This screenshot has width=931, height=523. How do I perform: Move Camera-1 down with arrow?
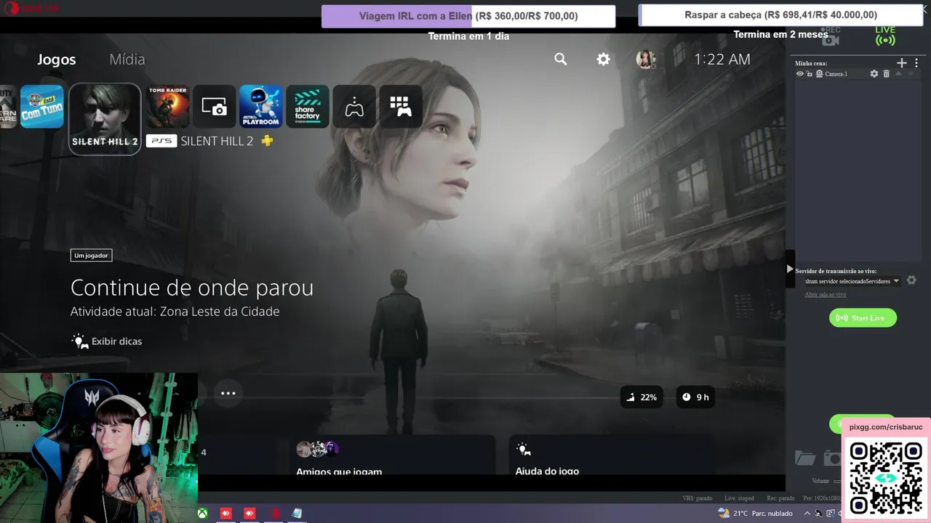(910, 74)
